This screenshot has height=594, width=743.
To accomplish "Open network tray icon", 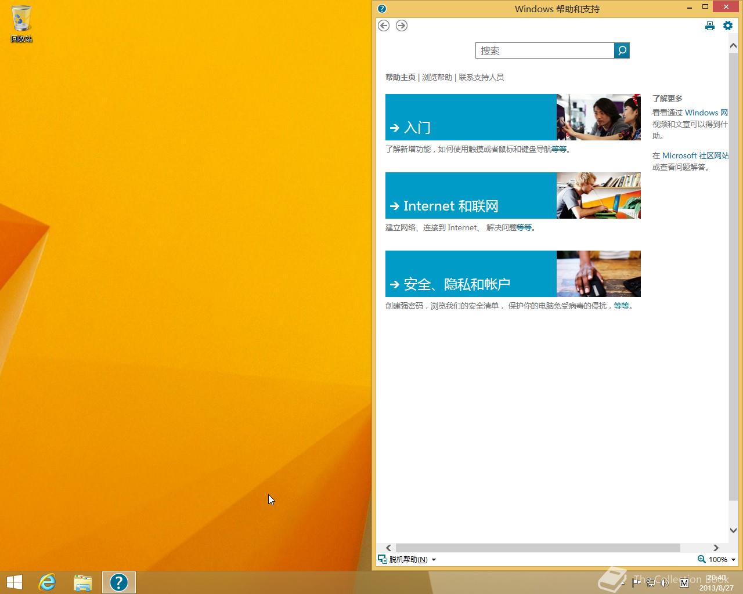I will click(651, 582).
